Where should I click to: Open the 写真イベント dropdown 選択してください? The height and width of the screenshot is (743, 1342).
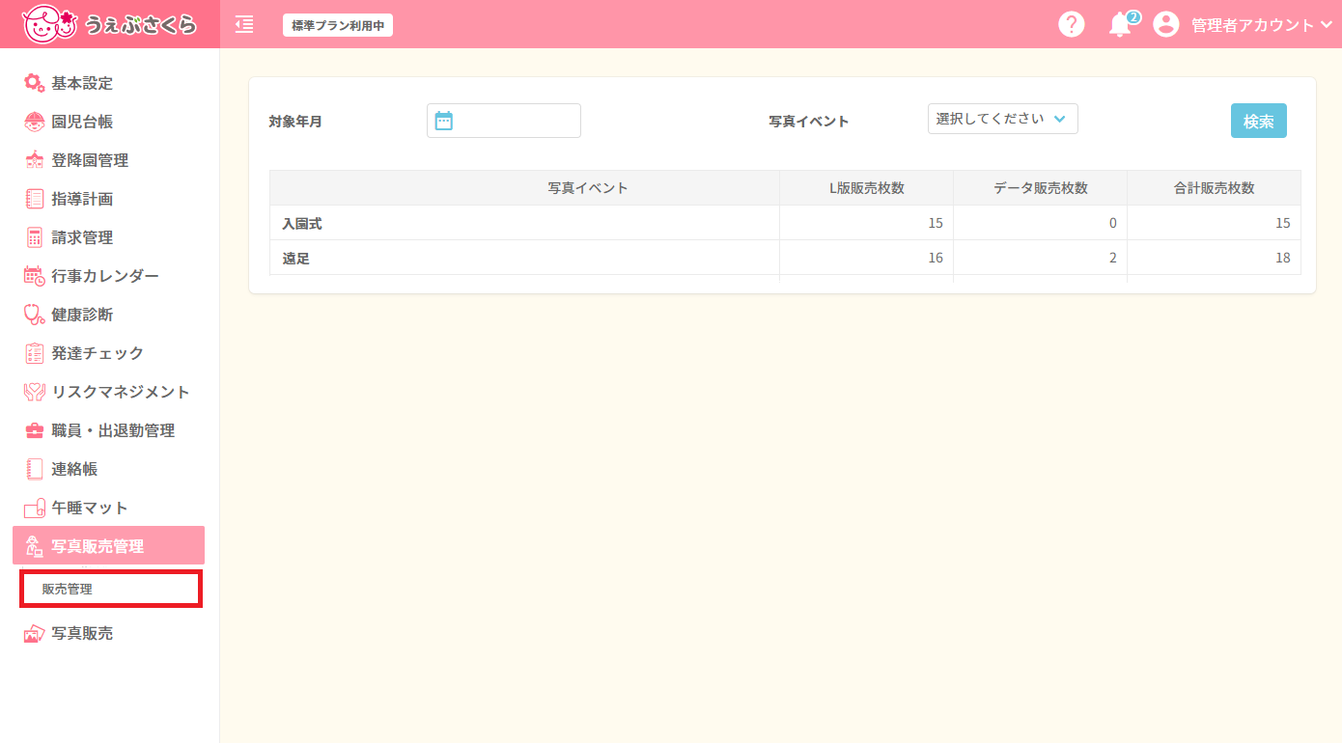[1003, 119]
